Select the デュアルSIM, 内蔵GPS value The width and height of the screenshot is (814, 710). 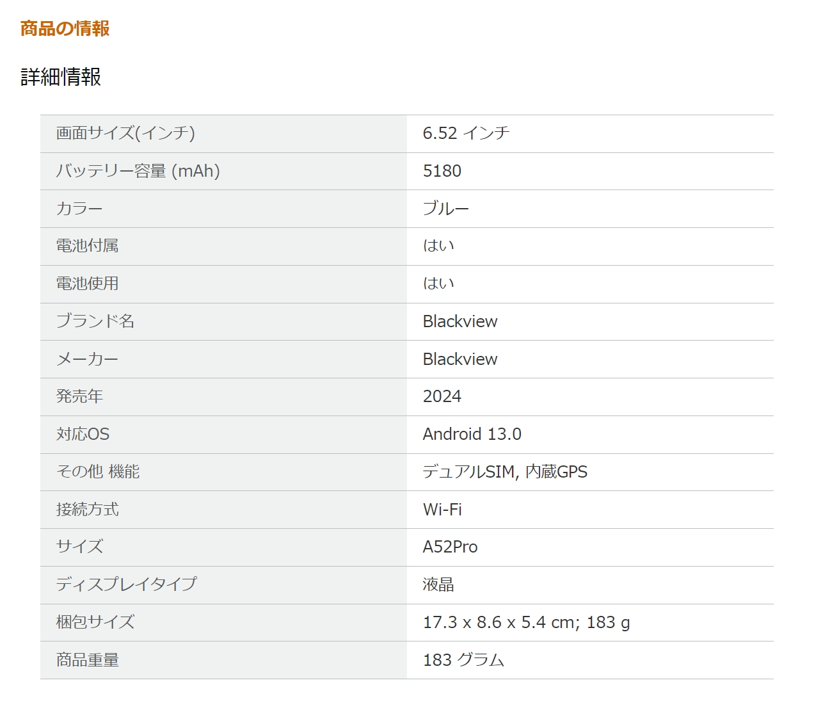pyautogui.click(x=505, y=472)
